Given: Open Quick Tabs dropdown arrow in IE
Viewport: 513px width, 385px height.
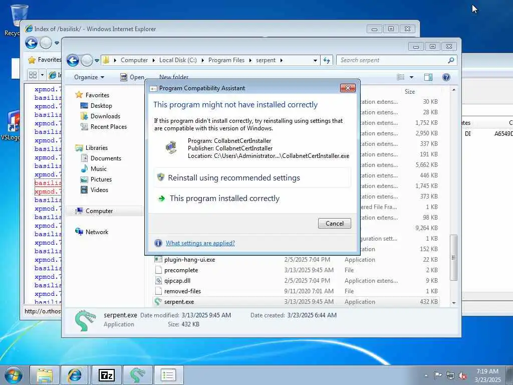Looking at the screenshot, I should 42,75.
